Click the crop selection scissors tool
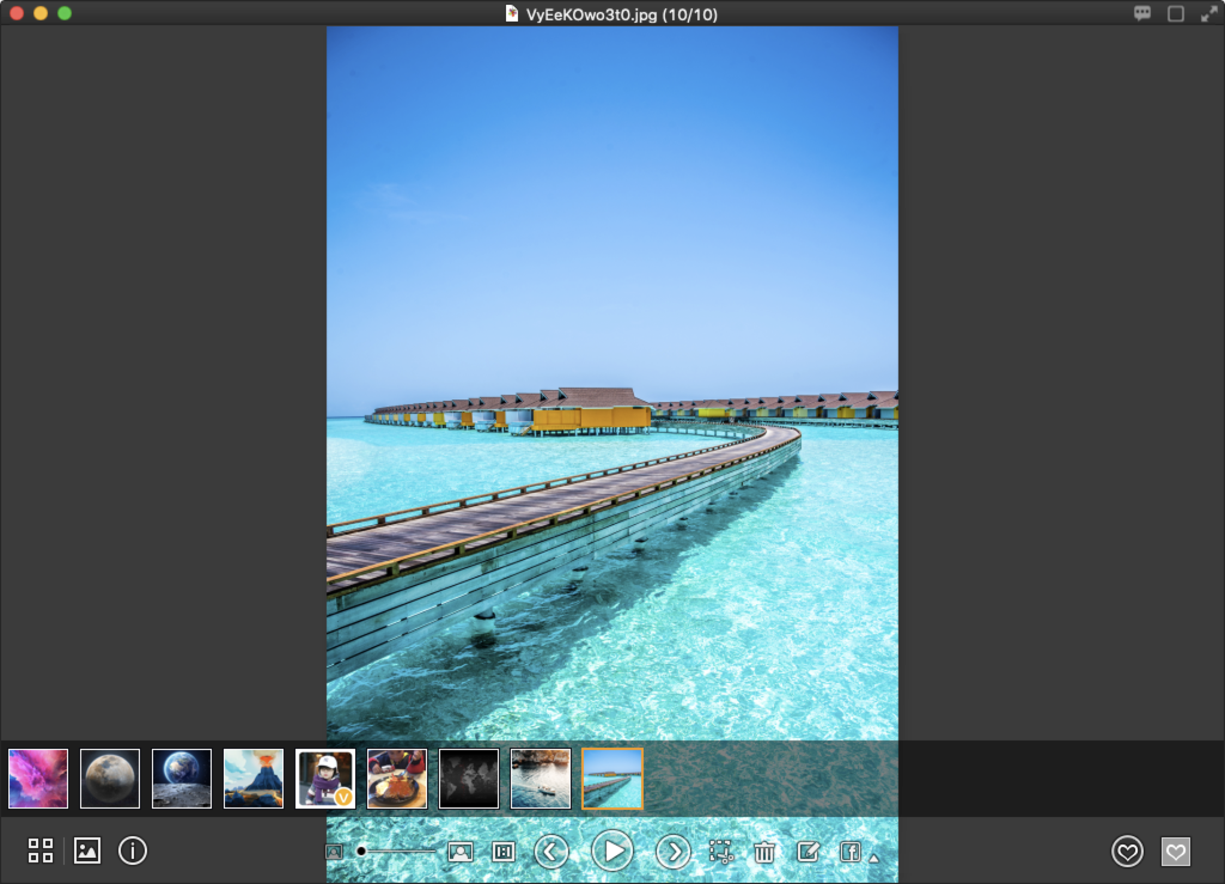This screenshot has height=884, width=1225. (x=721, y=852)
